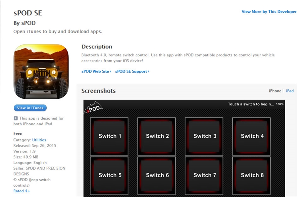
Task: Click the 'Touch a switch to begin...' text
Action: coord(251,104)
